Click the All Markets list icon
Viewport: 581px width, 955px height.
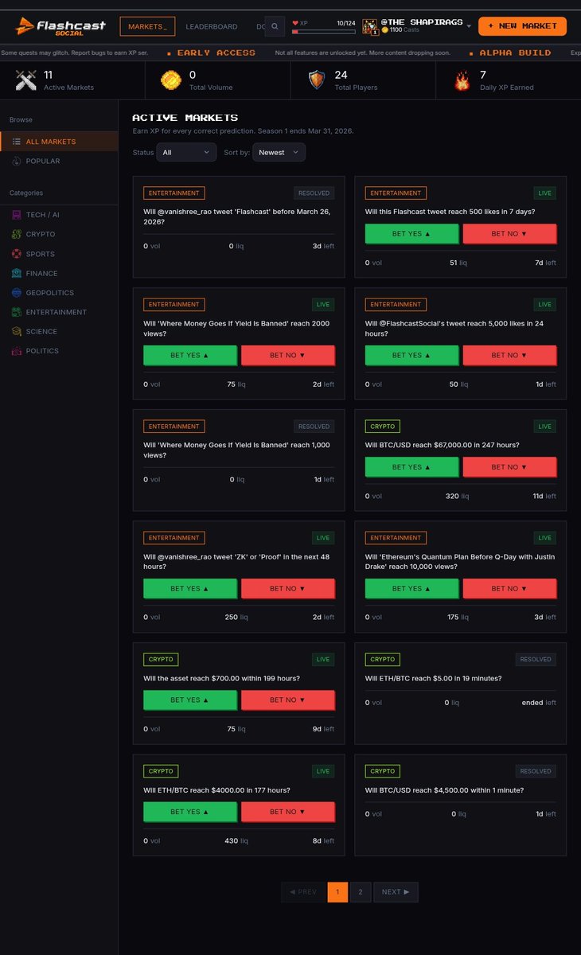click(17, 142)
